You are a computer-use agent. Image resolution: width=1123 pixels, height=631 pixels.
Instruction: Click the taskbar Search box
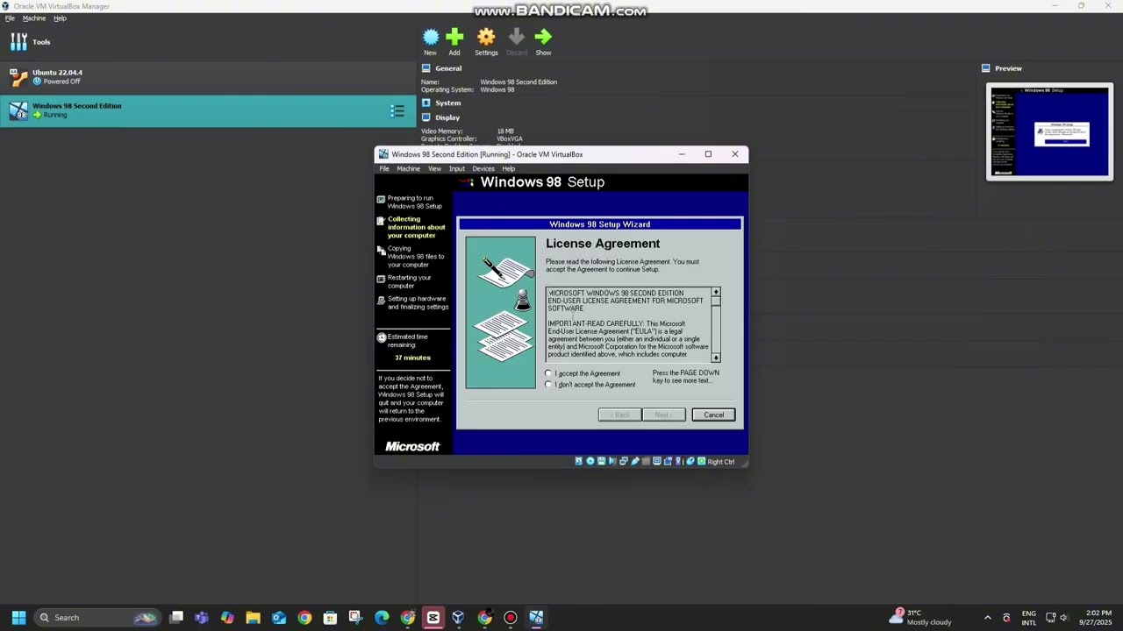pyautogui.click(x=97, y=618)
